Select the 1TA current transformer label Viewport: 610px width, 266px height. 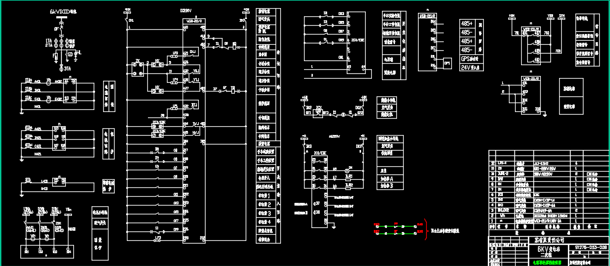pos(49,41)
